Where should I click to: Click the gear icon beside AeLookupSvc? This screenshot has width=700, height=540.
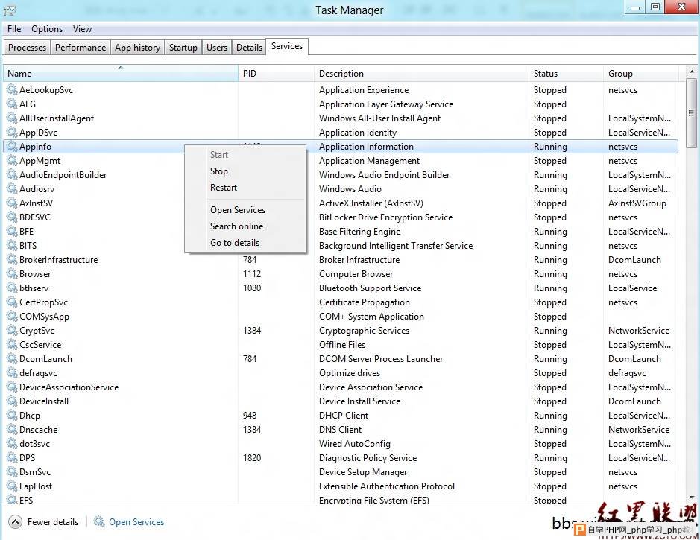click(x=12, y=90)
